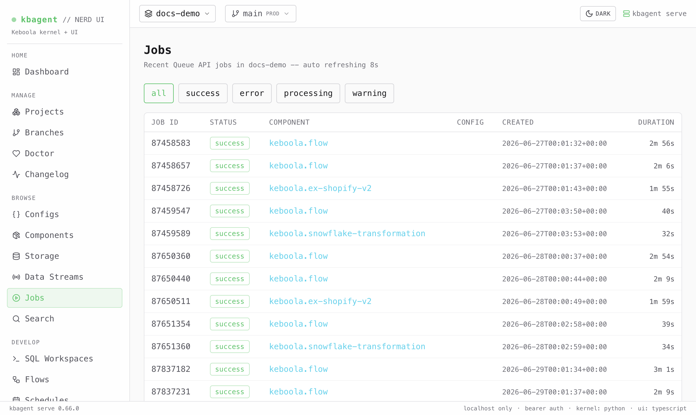Open the docs-demo project dropdown
The width and height of the screenshot is (696, 415).
click(x=177, y=14)
